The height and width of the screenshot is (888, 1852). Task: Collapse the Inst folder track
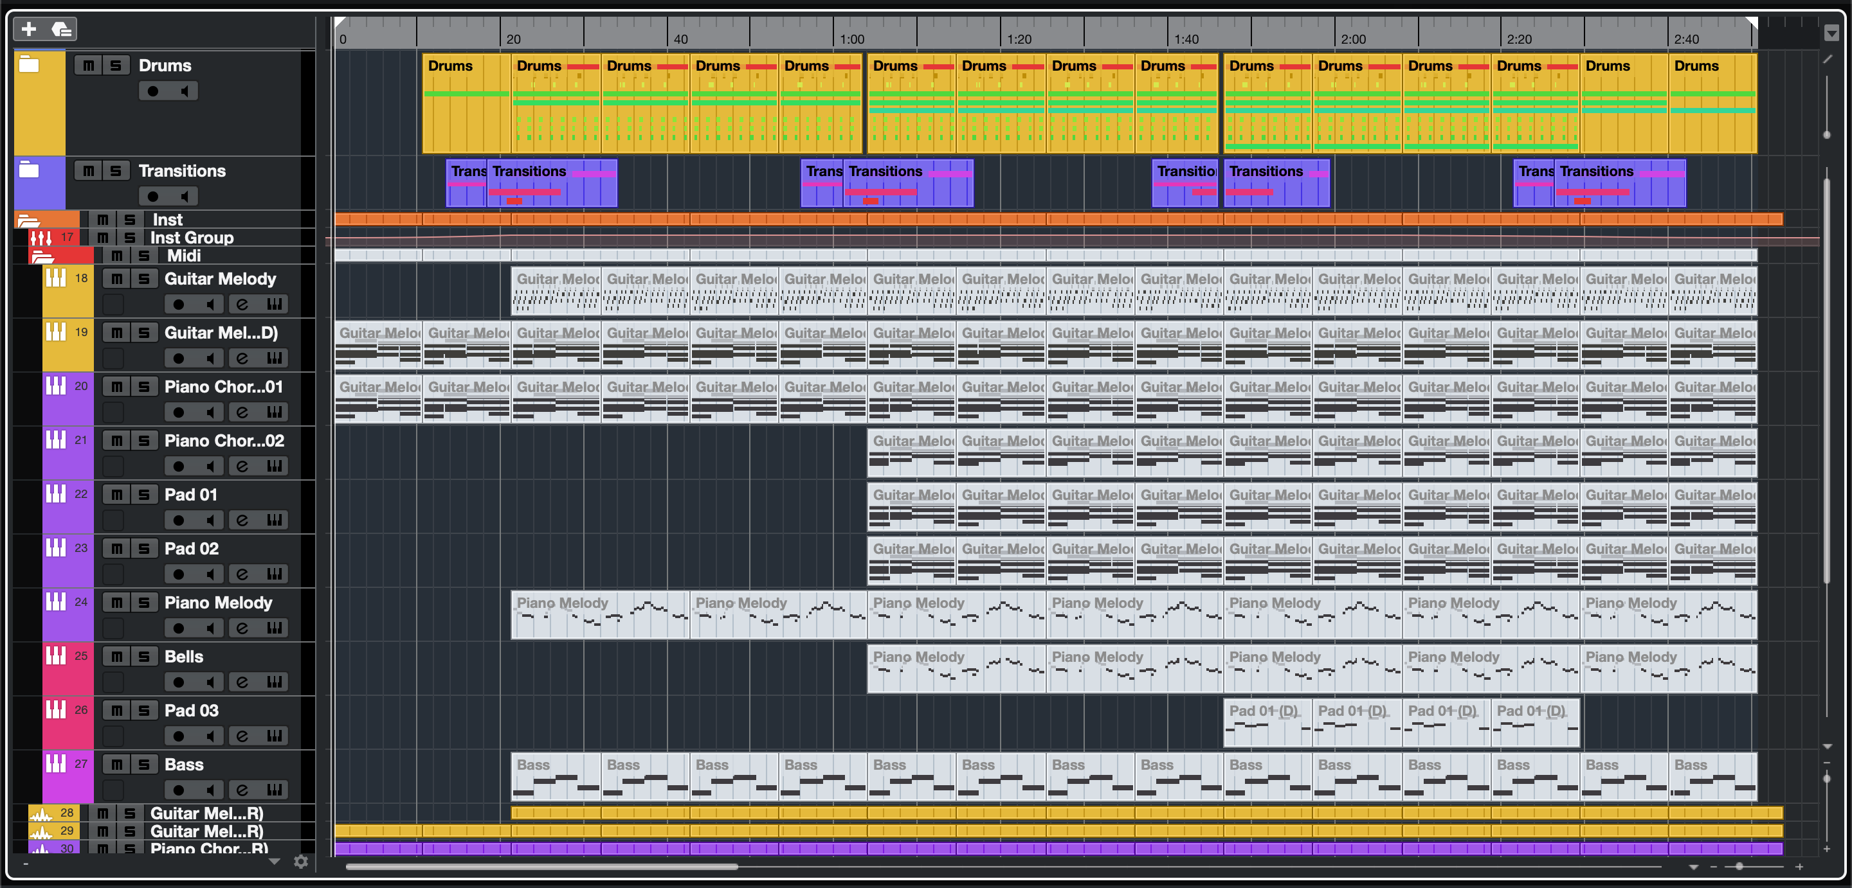point(29,220)
